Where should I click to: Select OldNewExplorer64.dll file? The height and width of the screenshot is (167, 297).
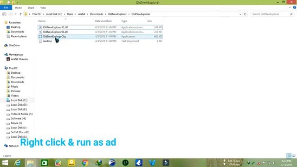(100, 32)
